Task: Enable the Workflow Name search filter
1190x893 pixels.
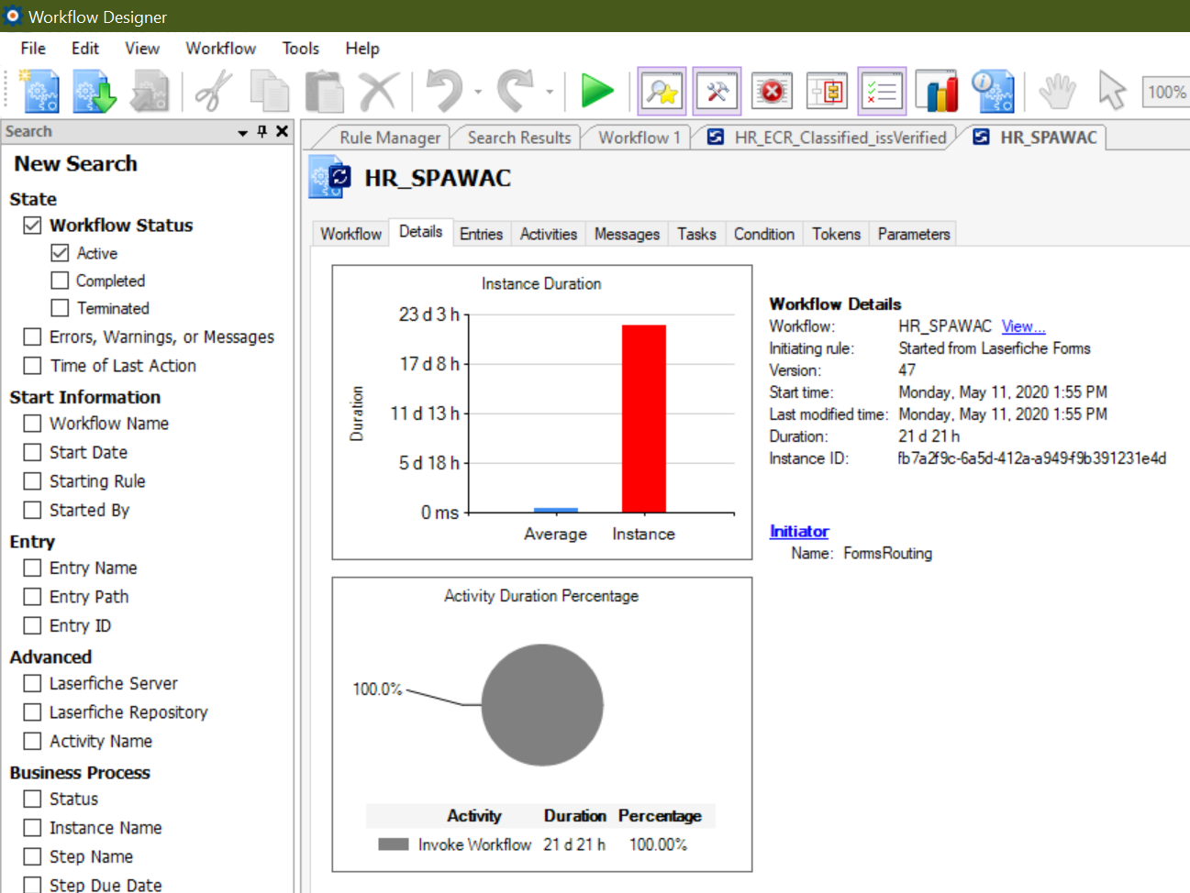Action: (33, 423)
